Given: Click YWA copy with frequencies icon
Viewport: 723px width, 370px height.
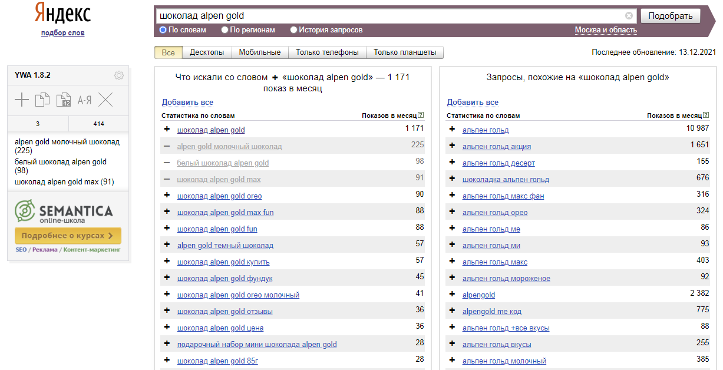Looking at the screenshot, I should click(x=64, y=100).
